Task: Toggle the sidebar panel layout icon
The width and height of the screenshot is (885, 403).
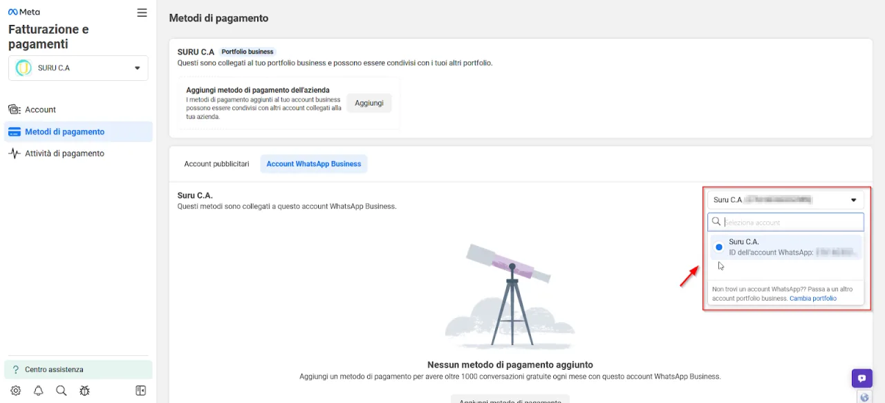Action: [x=141, y=391]
